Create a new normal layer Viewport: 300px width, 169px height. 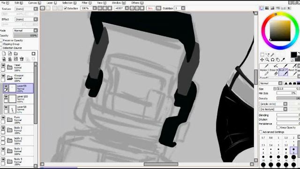tap(4, 54)
